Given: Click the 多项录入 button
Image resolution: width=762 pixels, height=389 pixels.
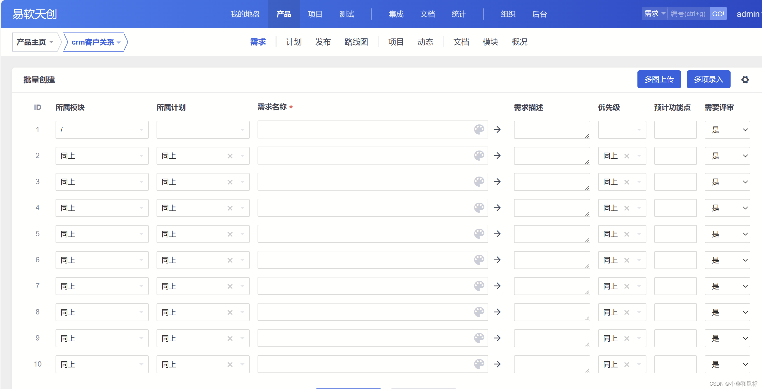Looking at the screenshot, I should [708, 79].
